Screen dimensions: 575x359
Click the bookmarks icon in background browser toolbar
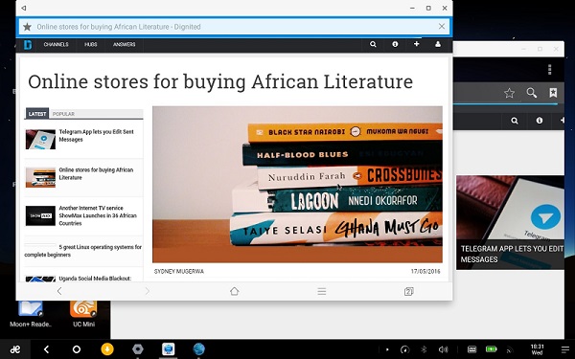553,93
